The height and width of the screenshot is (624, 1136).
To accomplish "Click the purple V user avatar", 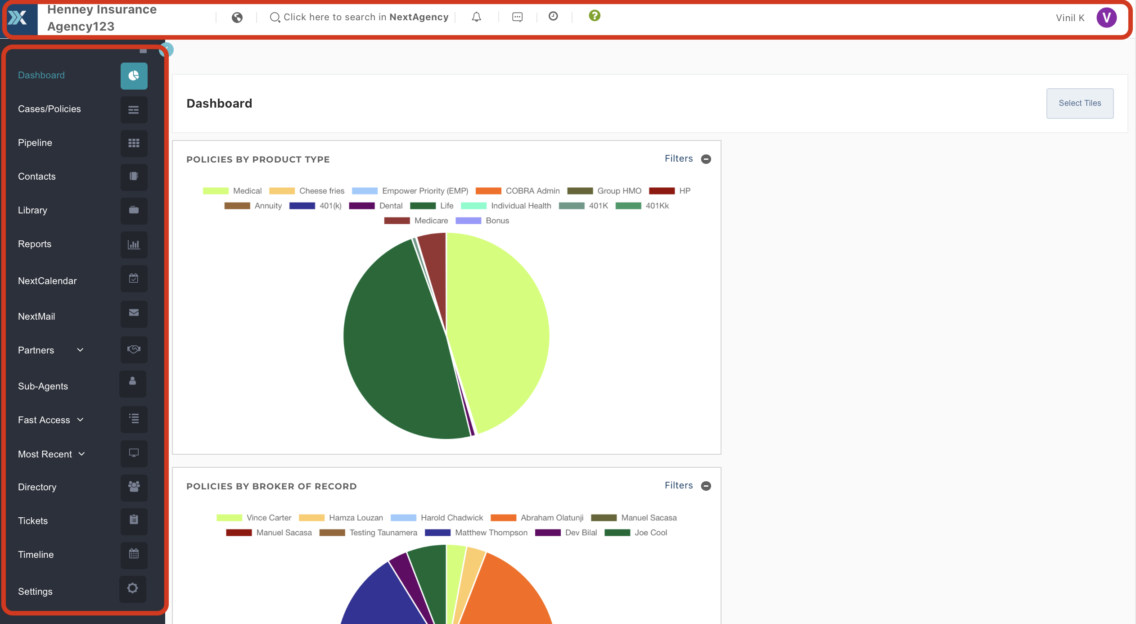I will point(1106,18).
